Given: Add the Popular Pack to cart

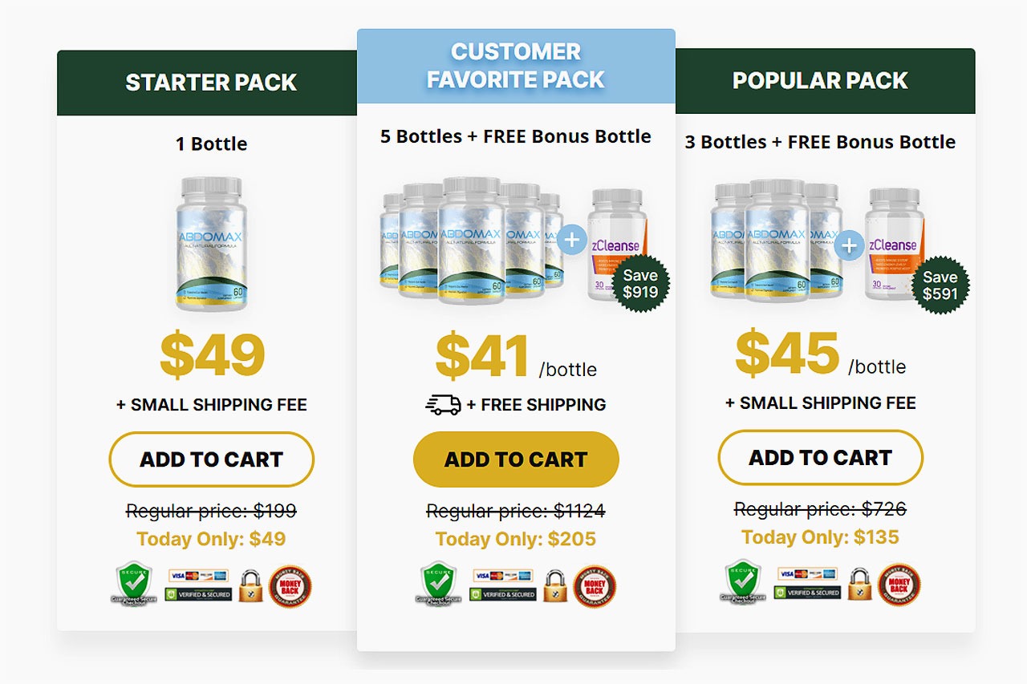Looking at the screenshot, I should point(820,458).
